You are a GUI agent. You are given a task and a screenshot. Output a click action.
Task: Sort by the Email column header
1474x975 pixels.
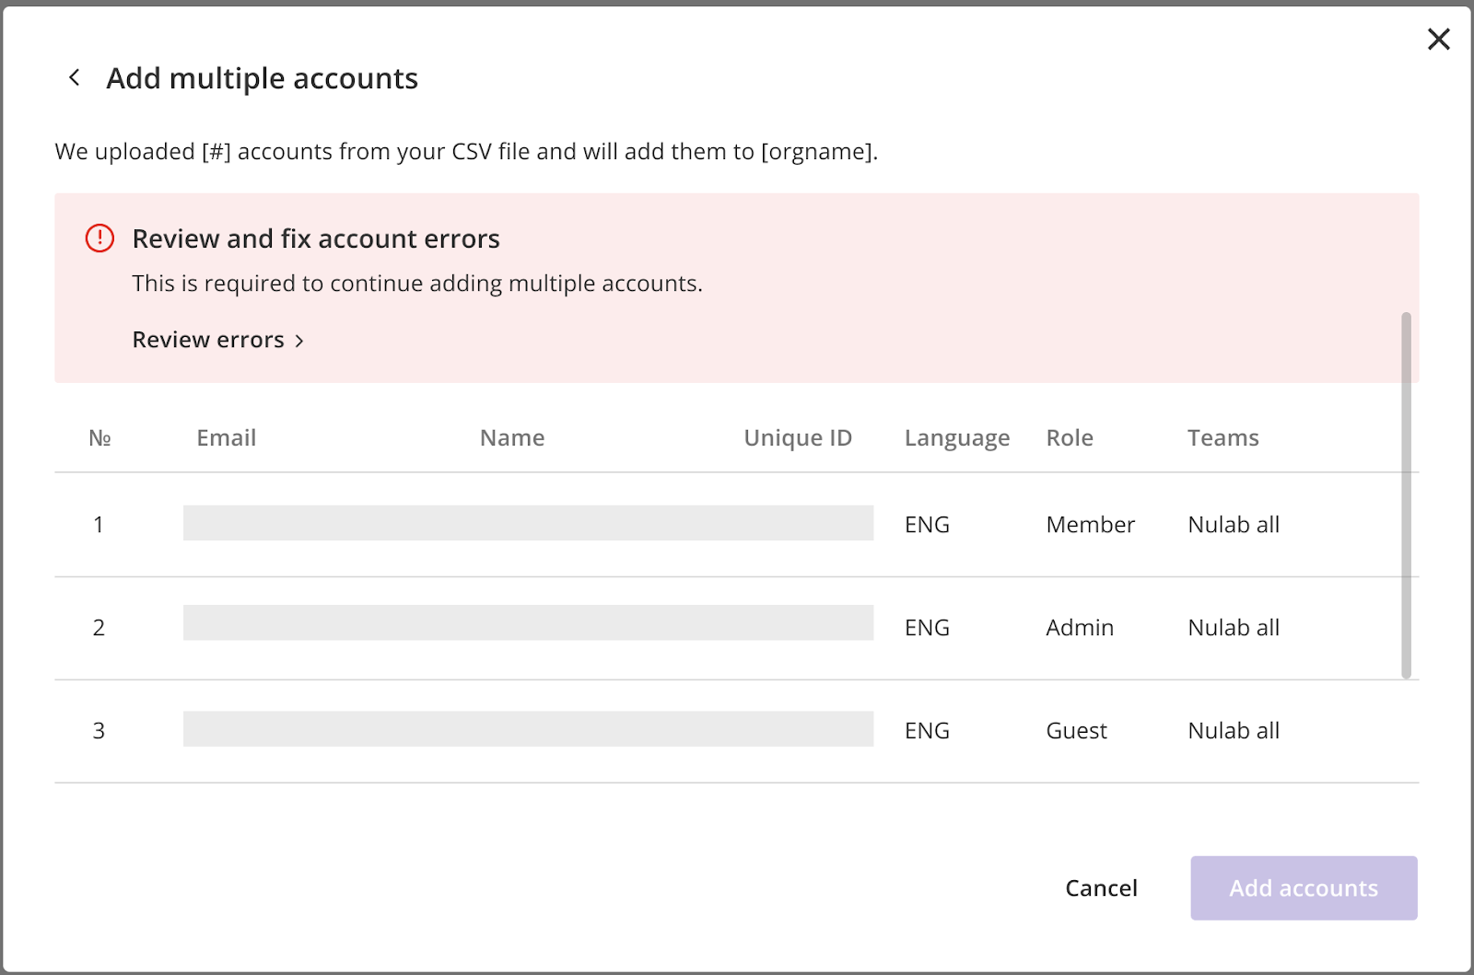[x=226, y=437]
